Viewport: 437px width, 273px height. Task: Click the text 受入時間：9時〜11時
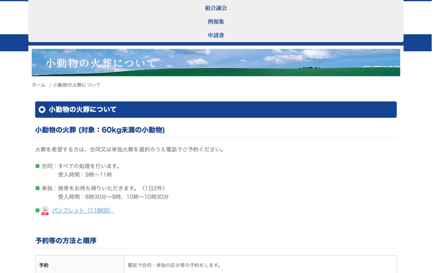tap(85, 175)
